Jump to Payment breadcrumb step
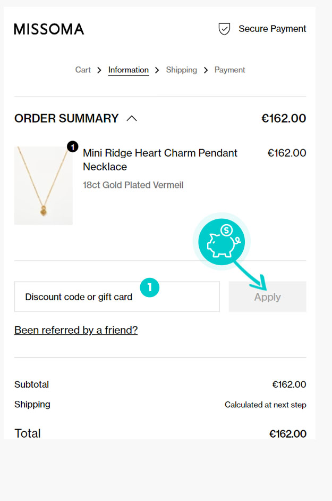The width and height of the screenshot is (332, 501). (x=229, y=70)
